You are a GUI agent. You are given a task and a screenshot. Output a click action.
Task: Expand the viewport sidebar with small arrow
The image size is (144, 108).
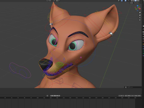click(x=141, y=6)
